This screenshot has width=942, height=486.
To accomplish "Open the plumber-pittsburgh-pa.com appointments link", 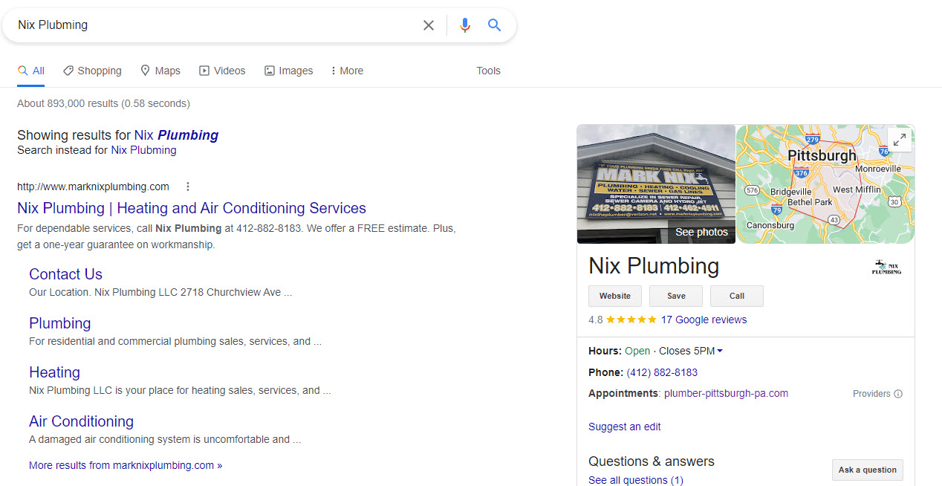I will tap(726, 393).
